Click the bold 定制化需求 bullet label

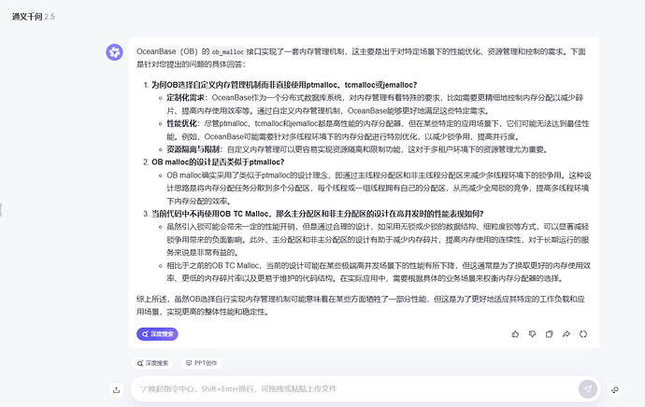(185, 98)
